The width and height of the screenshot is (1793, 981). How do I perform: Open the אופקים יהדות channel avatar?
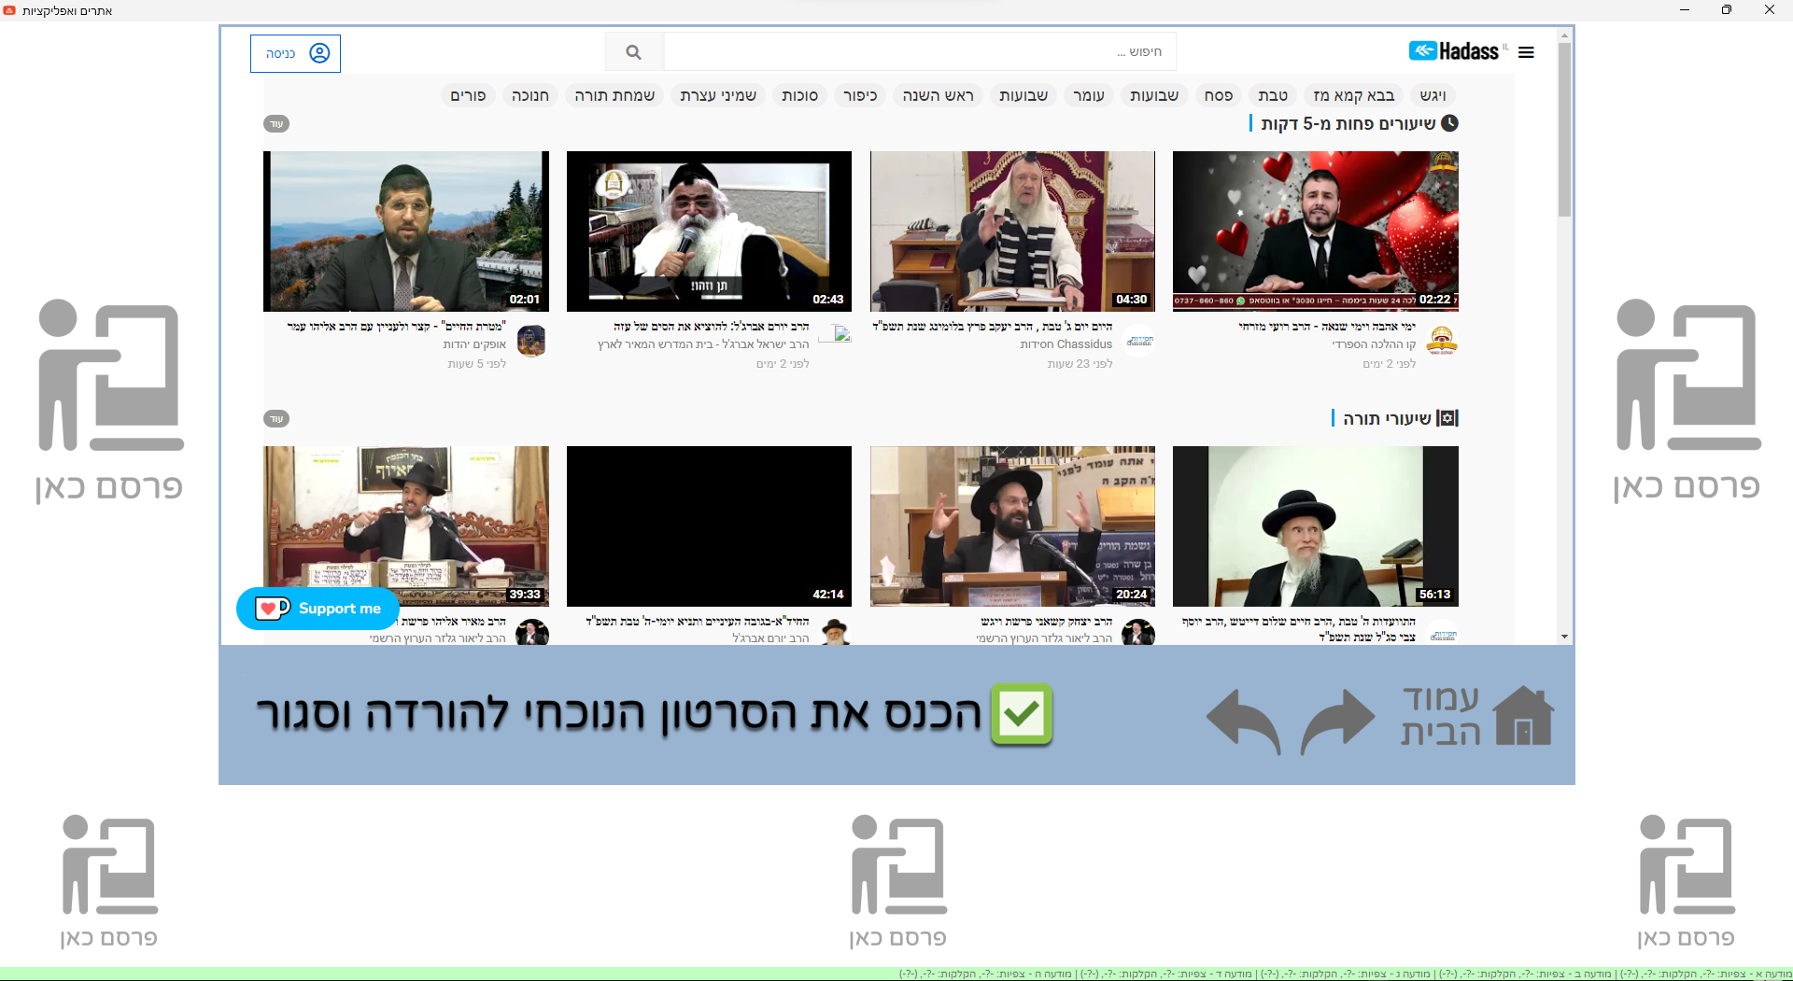(532, 341)
